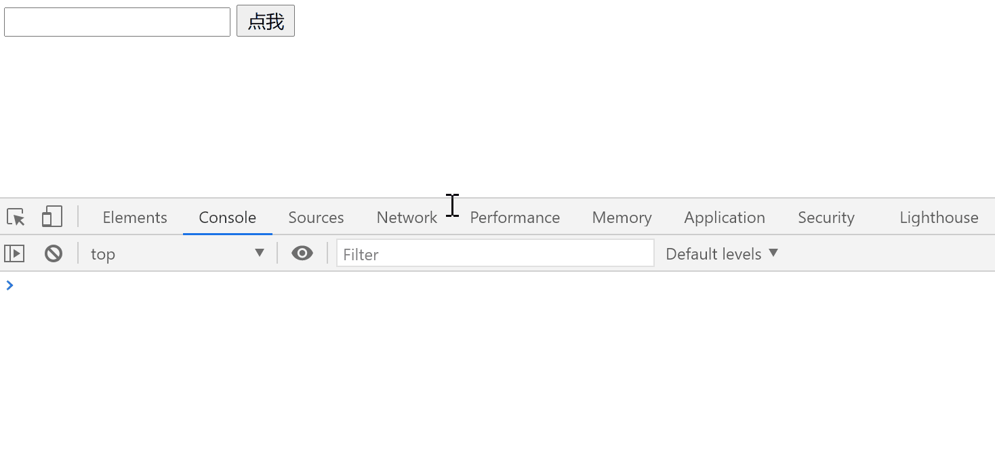The image size is (995, 450).
Task: Open the Network tab
Action: [407, 218]
